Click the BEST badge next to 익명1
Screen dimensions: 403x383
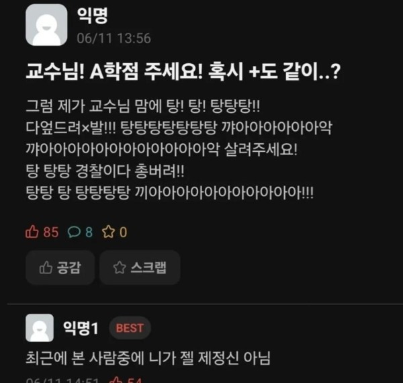pyautogui.click(x=130, y=328)
